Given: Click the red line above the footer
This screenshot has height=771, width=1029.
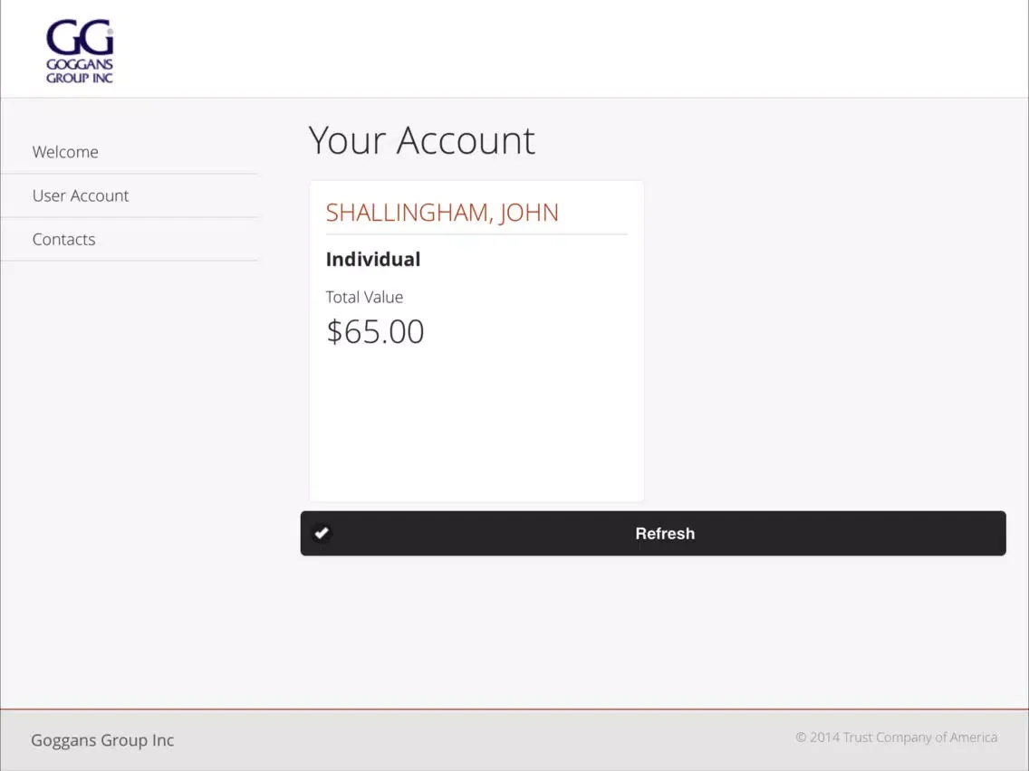Looking at the screenshot, I should coord(514,709).
